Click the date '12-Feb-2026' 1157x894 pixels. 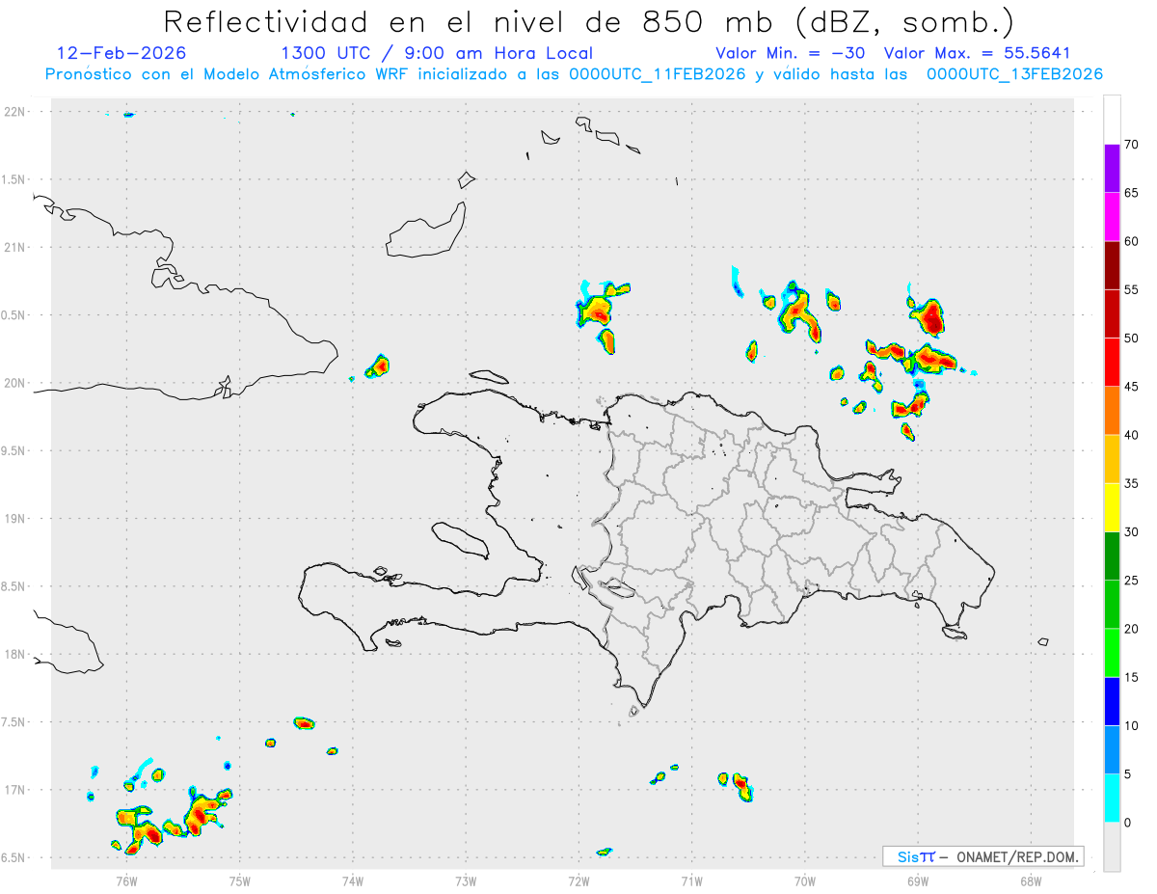pyautogui.click(x=121, y=53)
